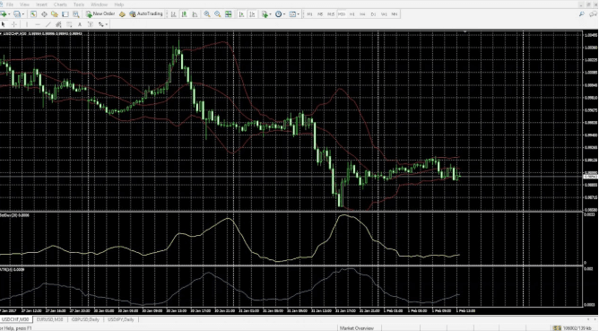
Task: Open the chat bubbles icon
Action: click(x=594, y=14)
